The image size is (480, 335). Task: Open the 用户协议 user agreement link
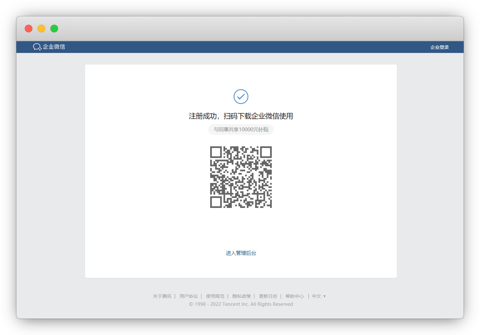click(x=189, y=296)
